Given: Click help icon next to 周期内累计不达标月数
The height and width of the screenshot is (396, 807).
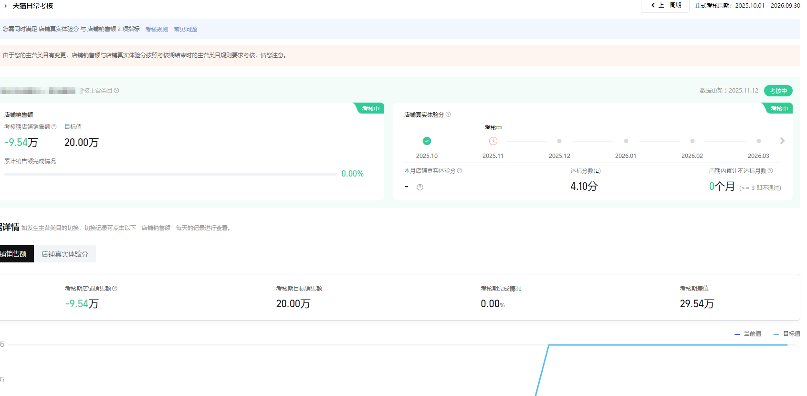Looking at the screenshot, I should tap(770, 171).
